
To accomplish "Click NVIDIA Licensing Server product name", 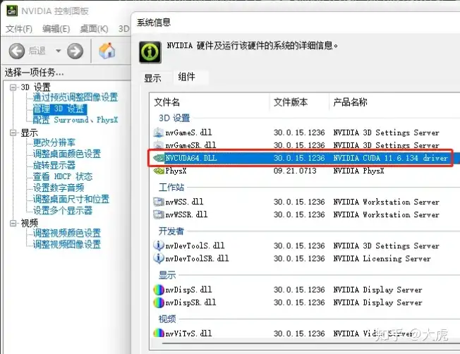I will pyautogui.click(x=382, y=258).
